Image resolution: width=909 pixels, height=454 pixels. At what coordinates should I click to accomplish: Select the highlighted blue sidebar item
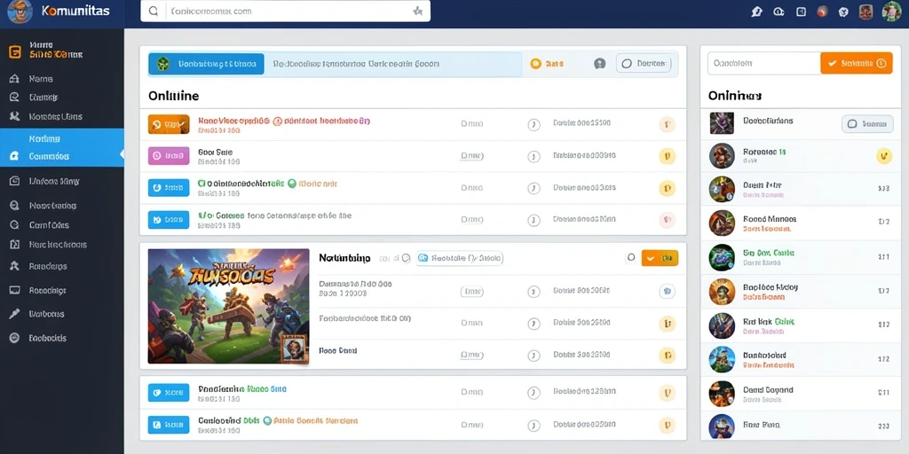tap(62, 148)
